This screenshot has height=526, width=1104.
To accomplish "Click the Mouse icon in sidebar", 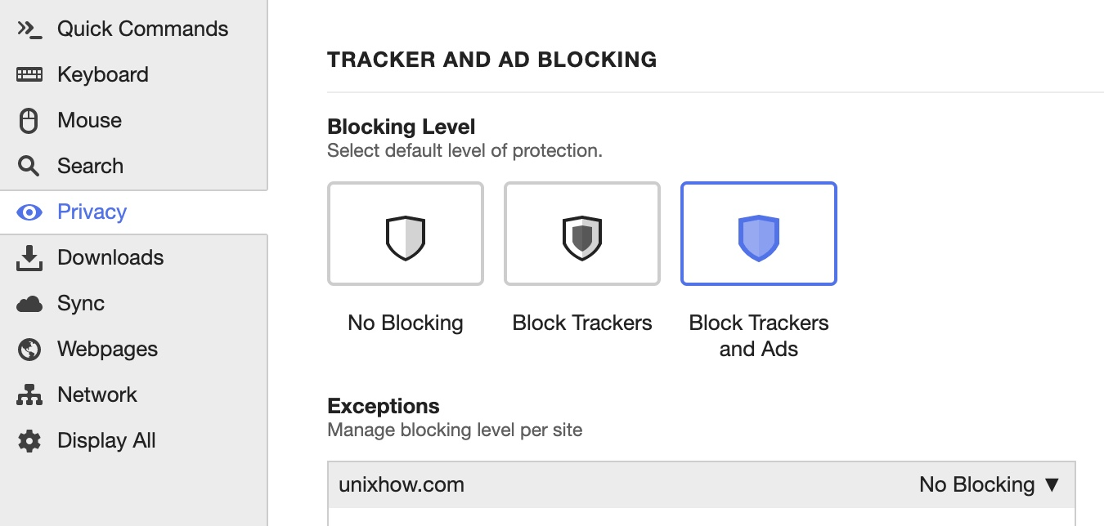I will point(29,121).
